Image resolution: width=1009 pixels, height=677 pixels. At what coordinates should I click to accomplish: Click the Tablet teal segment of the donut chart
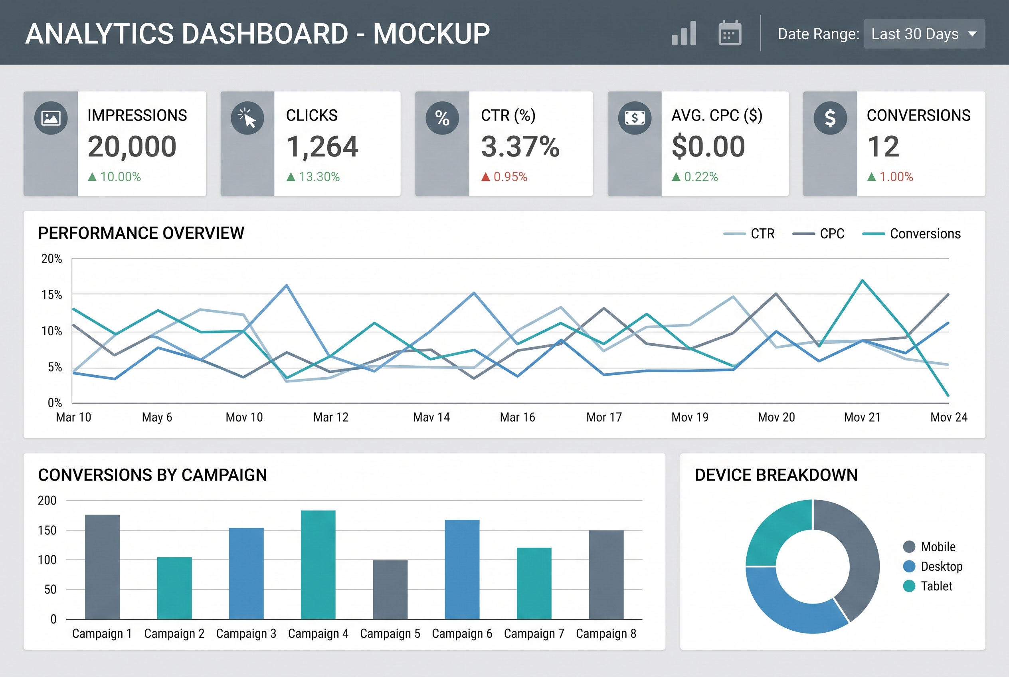click(777, 531)
